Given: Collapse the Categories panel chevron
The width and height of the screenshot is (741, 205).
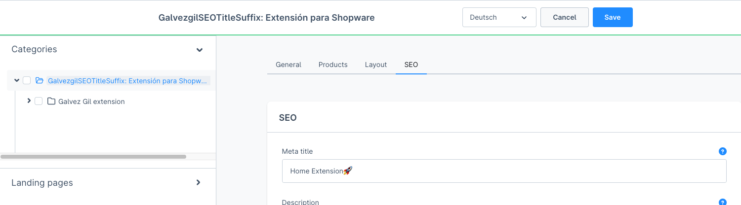Looking at the screenshot, I should [200, 50].
